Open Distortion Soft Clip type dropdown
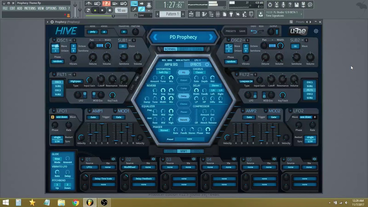The image size is (368, 207). click(163, 72)
